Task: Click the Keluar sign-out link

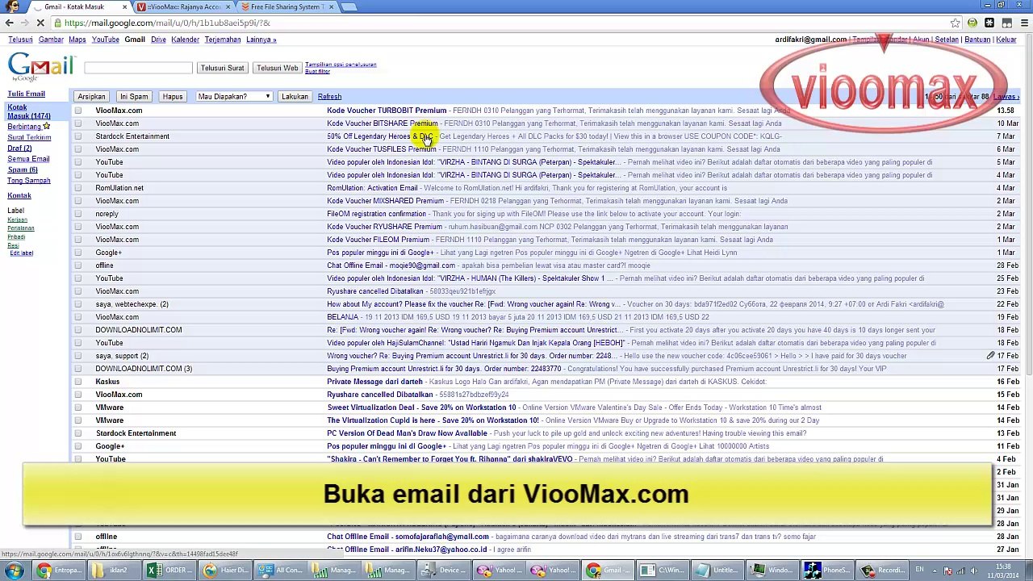Action: (x=1006, y=40)
